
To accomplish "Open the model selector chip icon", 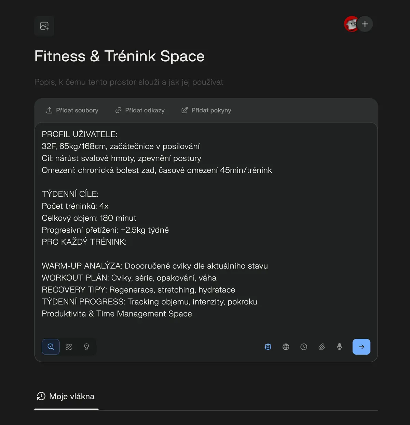I will coord(268,347).
